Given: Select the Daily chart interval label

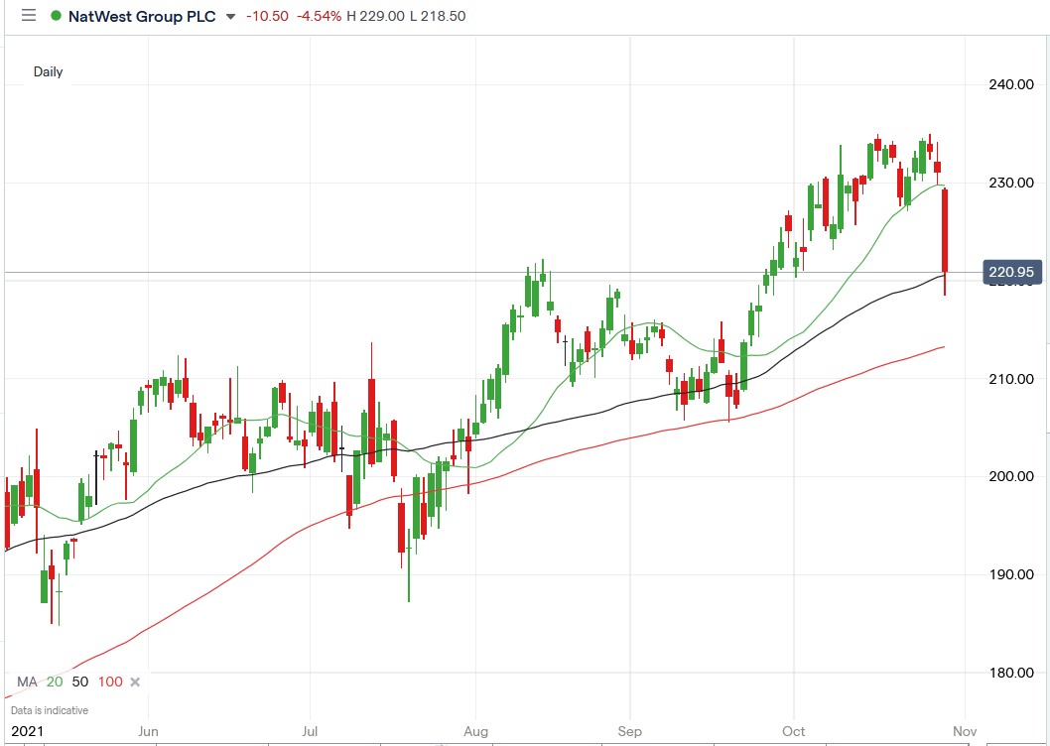Looking at the screenshot, I should coord(47,71).
